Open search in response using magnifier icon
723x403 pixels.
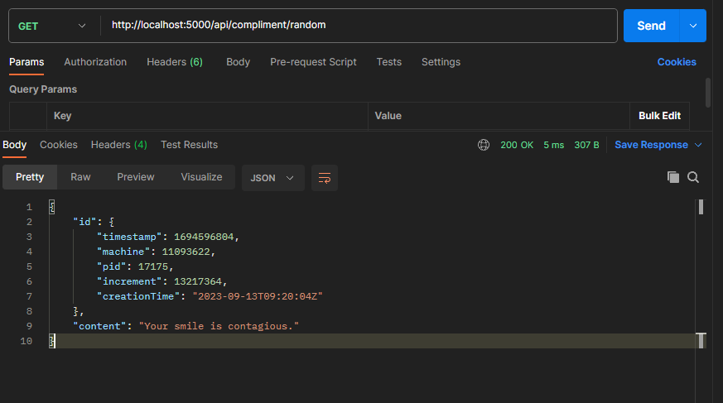(x=692, y=177)
